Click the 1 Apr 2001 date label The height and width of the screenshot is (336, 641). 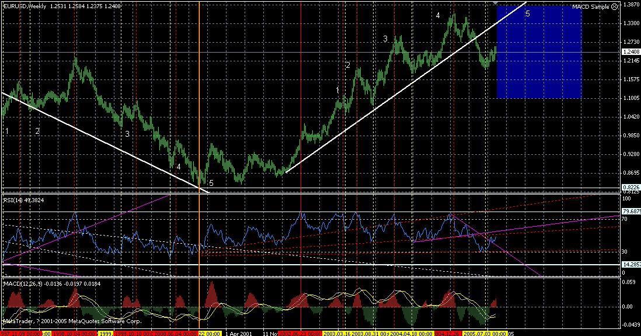[239, 334]
